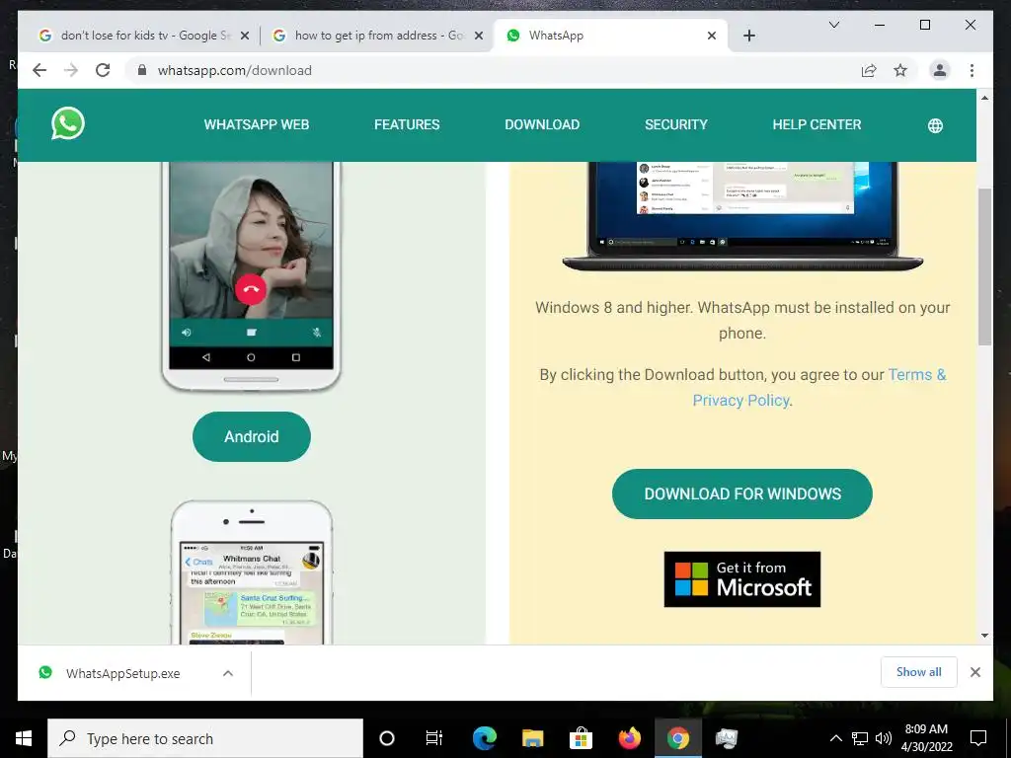
Task: Expand WhatsAppSetup.exe download options chevron
Action: [x=228, y=673]
